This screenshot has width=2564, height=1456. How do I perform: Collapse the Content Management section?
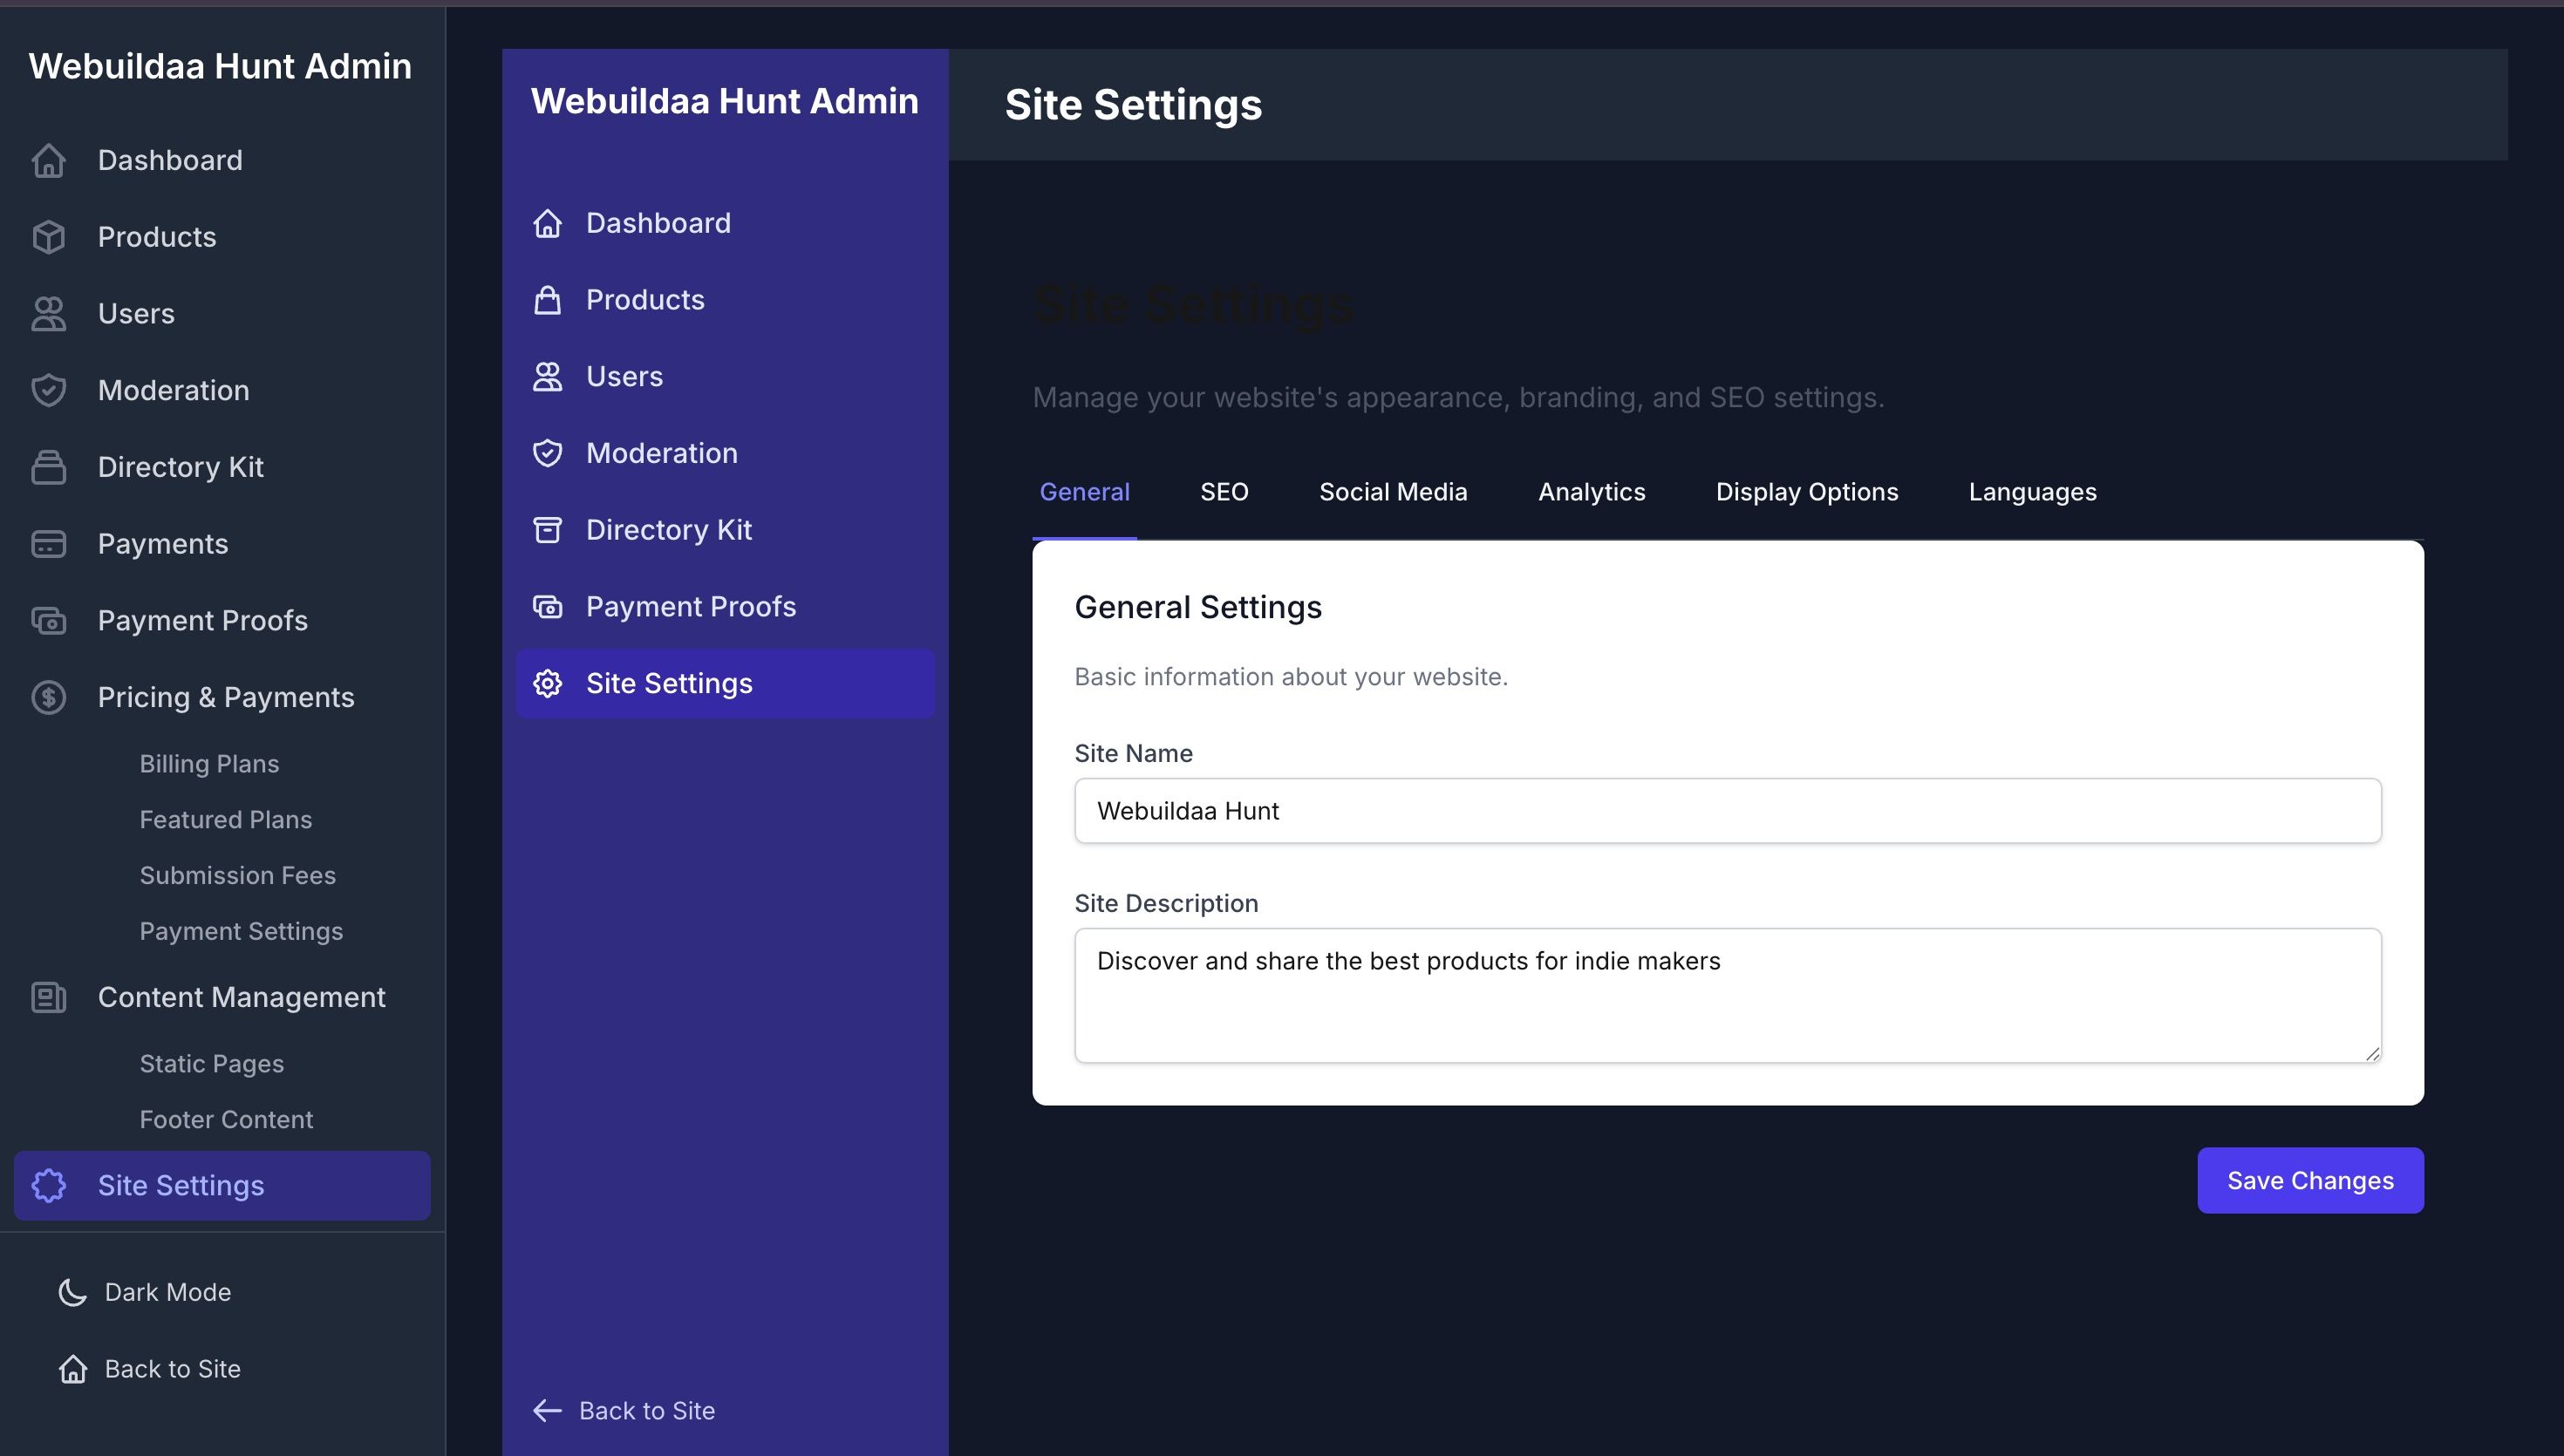pos(240,997)
